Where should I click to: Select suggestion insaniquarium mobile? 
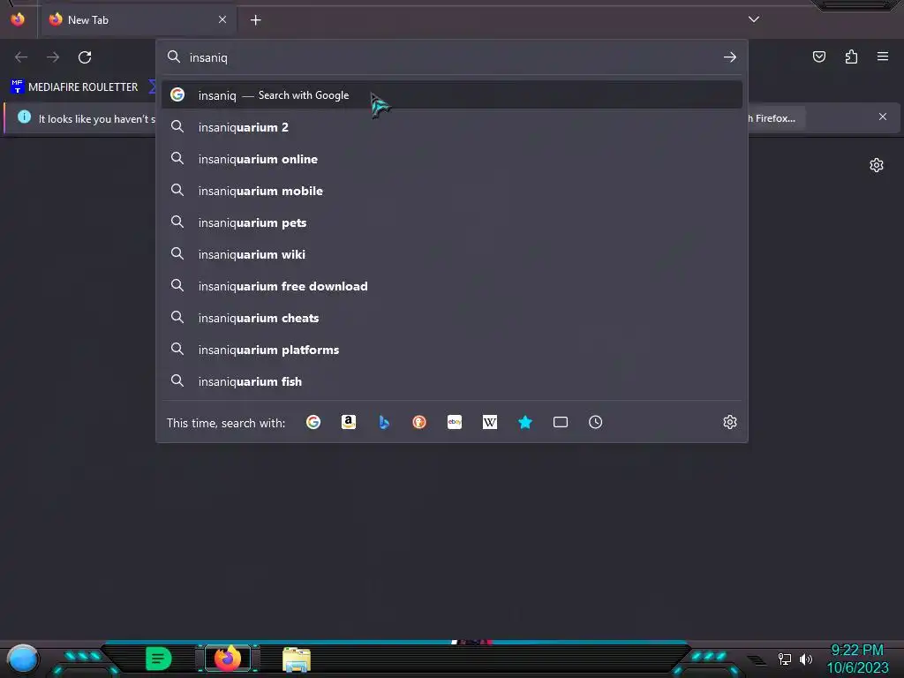452,191
